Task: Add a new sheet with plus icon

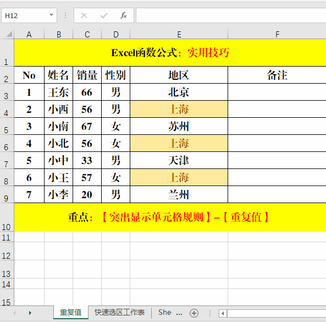Action: [x=194, y=313]
